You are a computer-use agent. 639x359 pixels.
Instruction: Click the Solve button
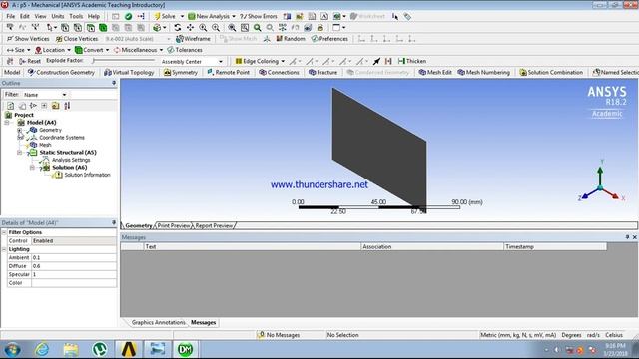[x=165, y=16]
